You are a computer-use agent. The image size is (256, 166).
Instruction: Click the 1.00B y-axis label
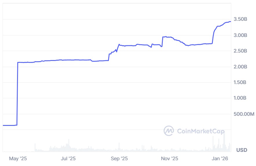240,98
